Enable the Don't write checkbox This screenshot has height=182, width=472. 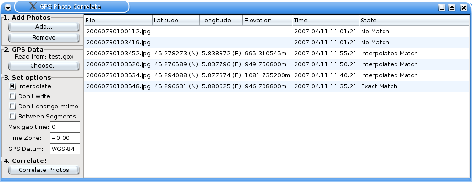(x=12, y=96)
